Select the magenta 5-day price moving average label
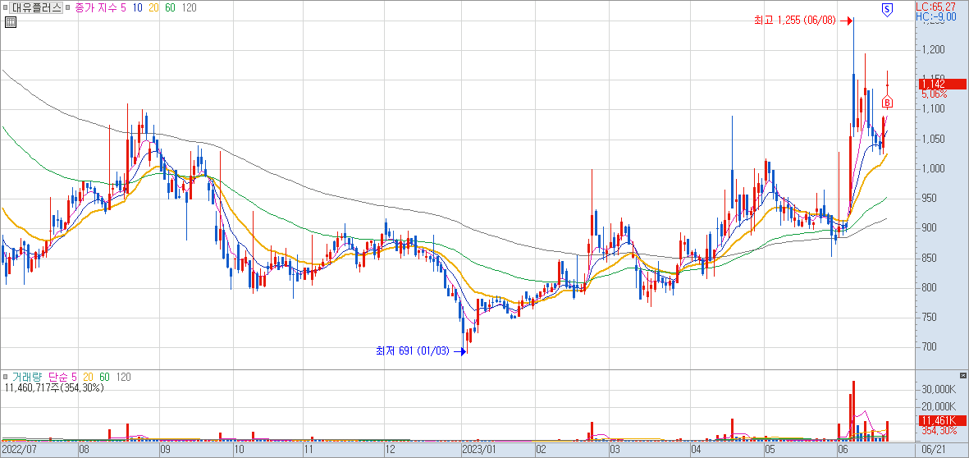The height and width of the screenshot is (458, 969). pos(124,8)
